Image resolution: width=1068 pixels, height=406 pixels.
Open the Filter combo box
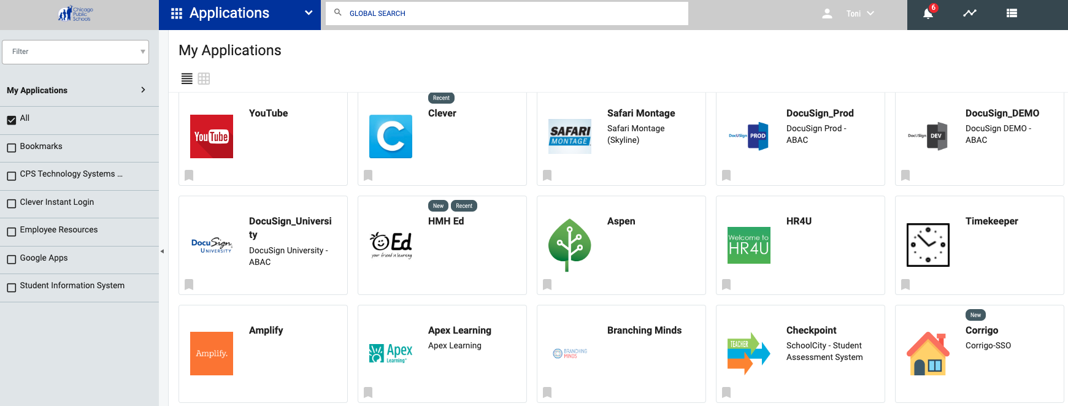coord(75,52)
